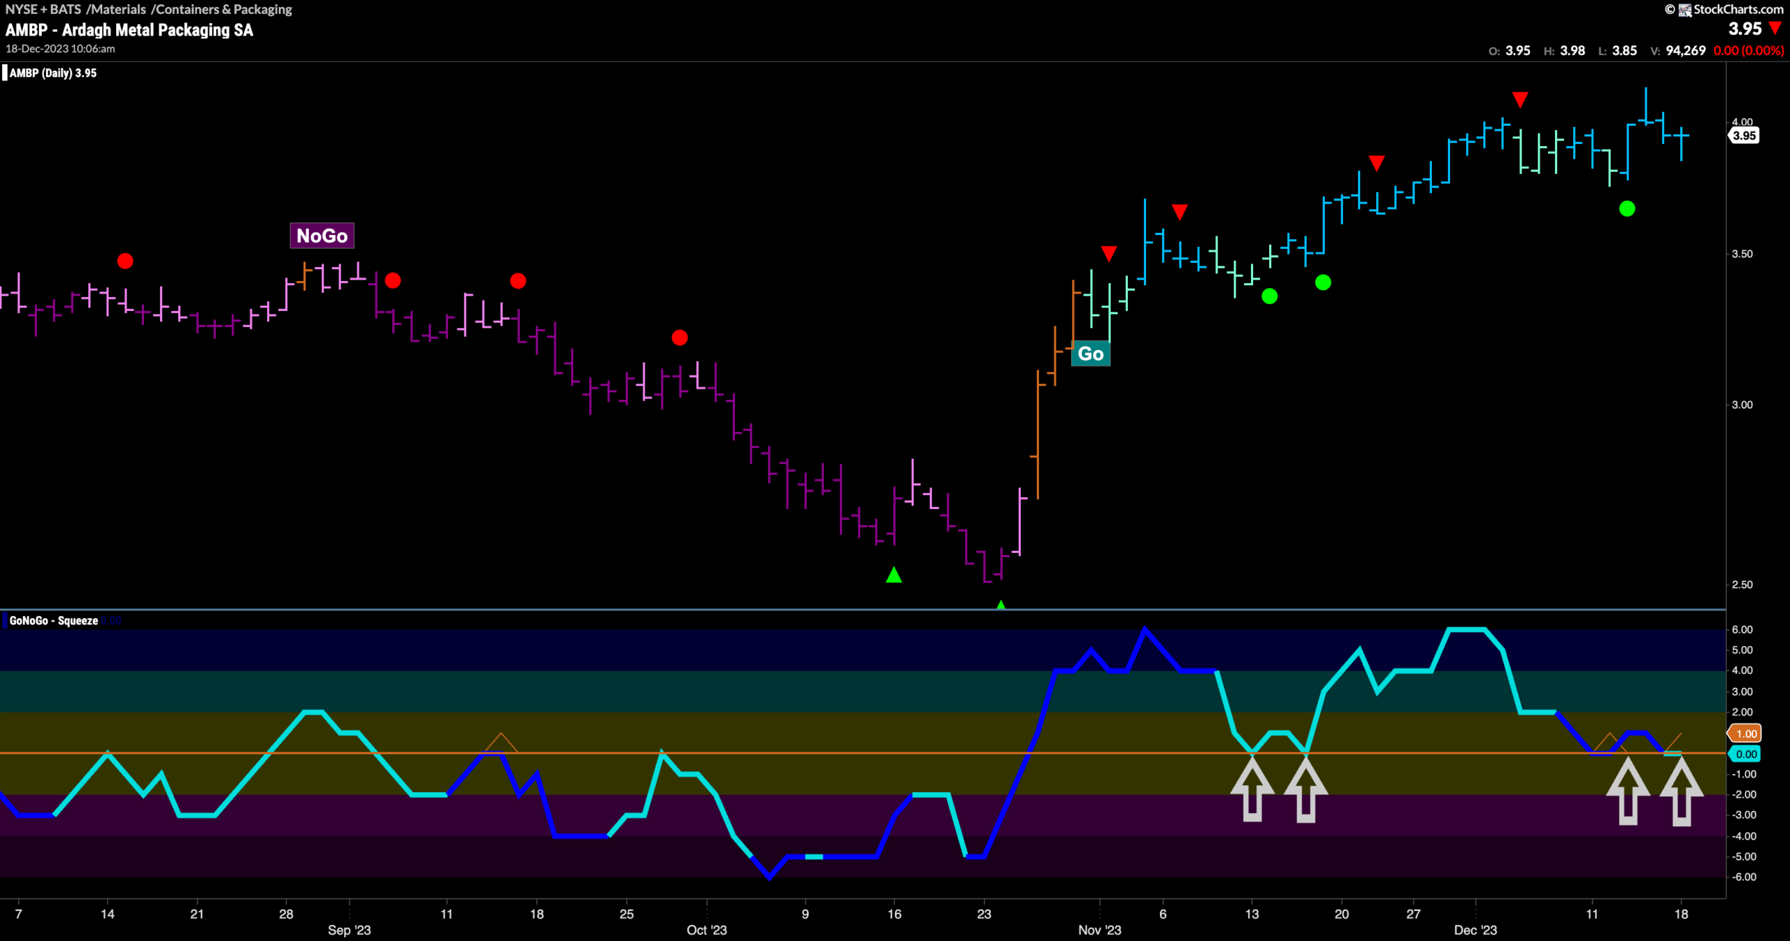Click the 13 date label in November
Image resolution: width=1790 pixels, height=941 pixels.
[x=1252, y=914]
